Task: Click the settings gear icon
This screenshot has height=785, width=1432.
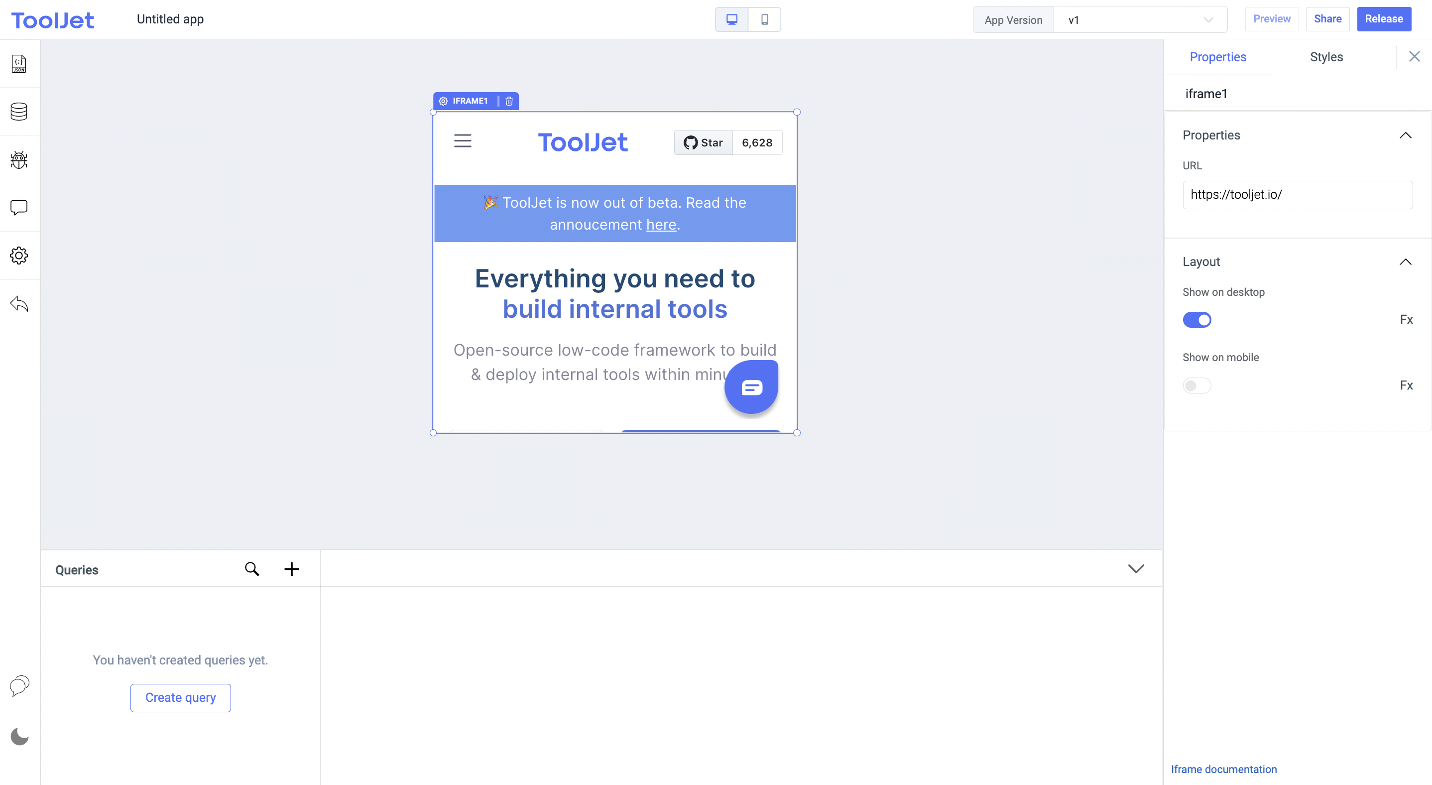Action: pyautogui.click(x=19, y=255)
